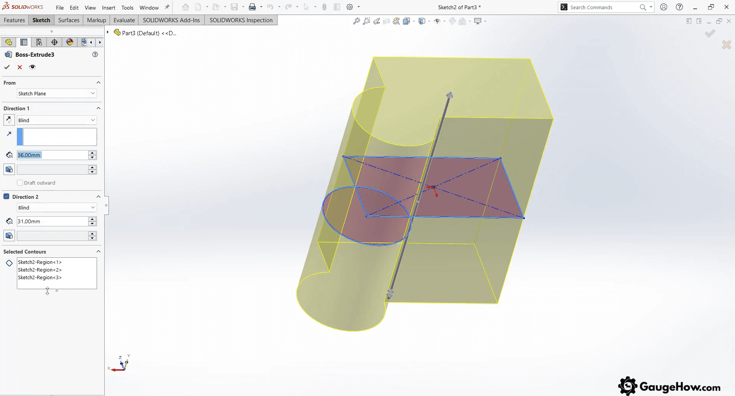
Task: Click the Edit Appearance toolbar icon
Action: 453,21
